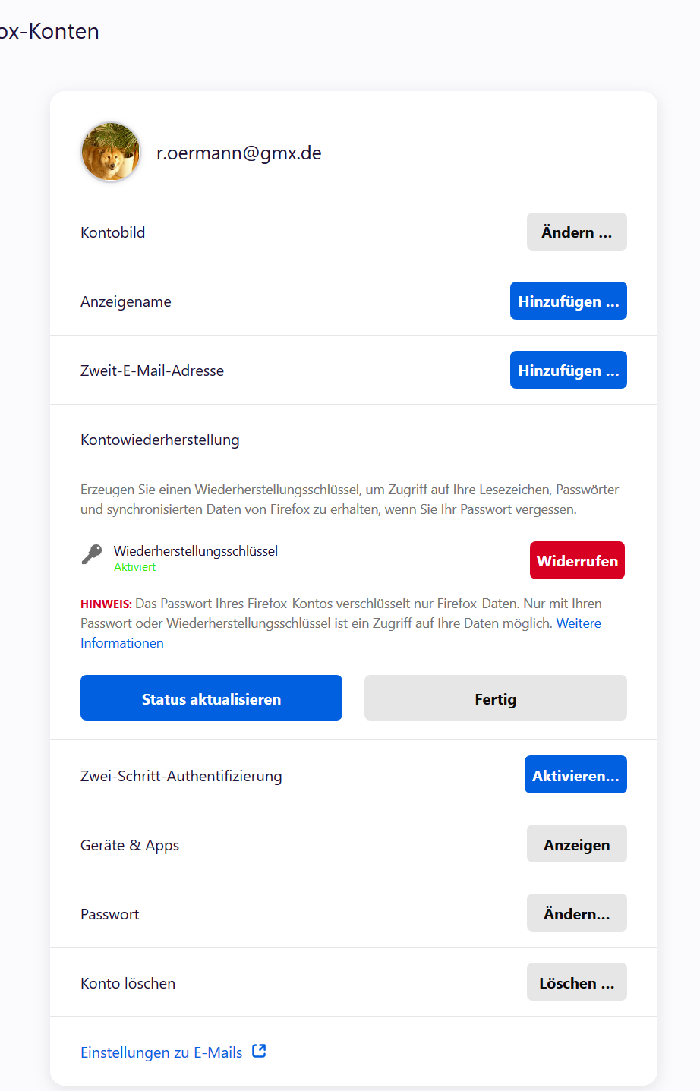Add an Anzeigename via its Hinzufügen button
The image size is (700, 1091).
click(569, 301)
